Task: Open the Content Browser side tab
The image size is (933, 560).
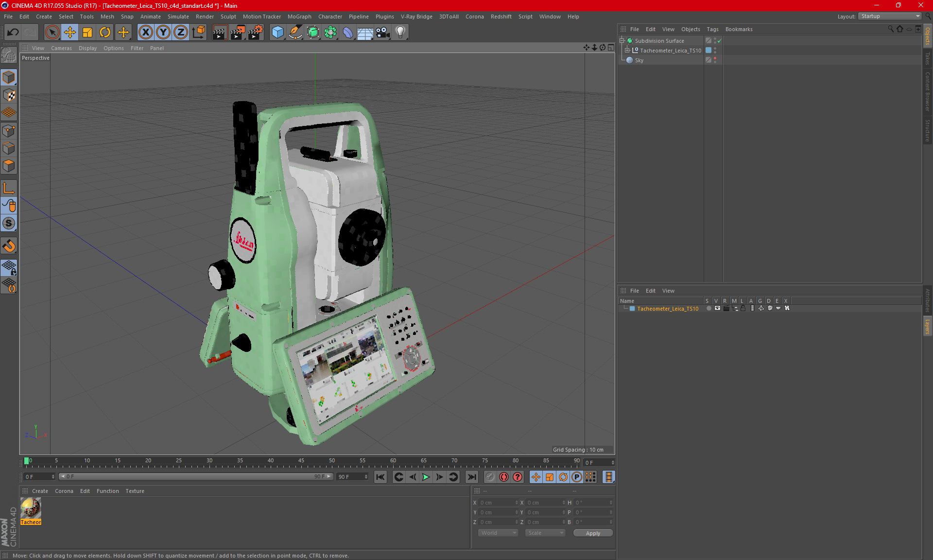Action: click(928, 91)
